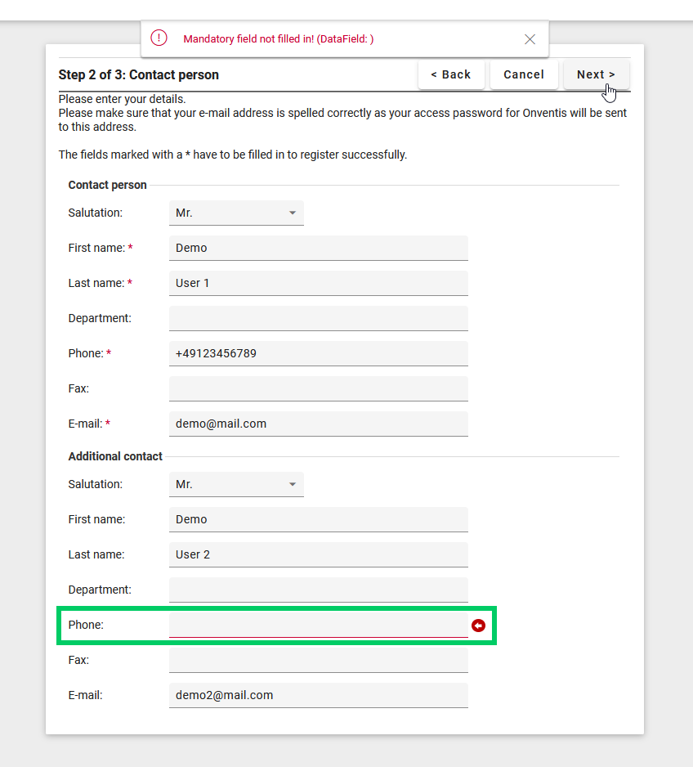Focus the Contact person Department field
This screenshot has width=693, height=767.
tap(318, 318)
